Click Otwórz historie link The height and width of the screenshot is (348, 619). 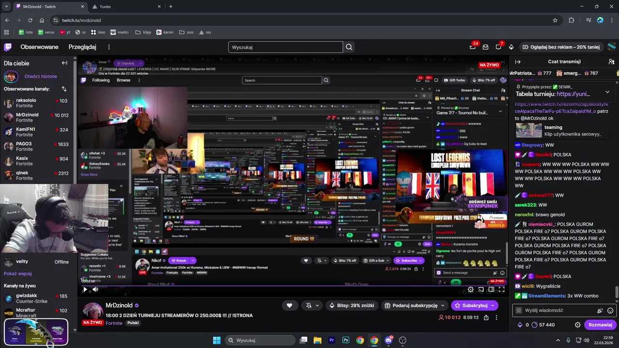coord(41,76)
